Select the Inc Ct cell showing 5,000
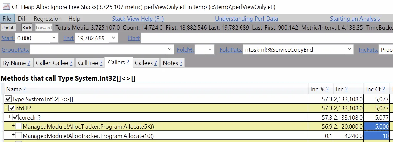 (x=377, y=127)
